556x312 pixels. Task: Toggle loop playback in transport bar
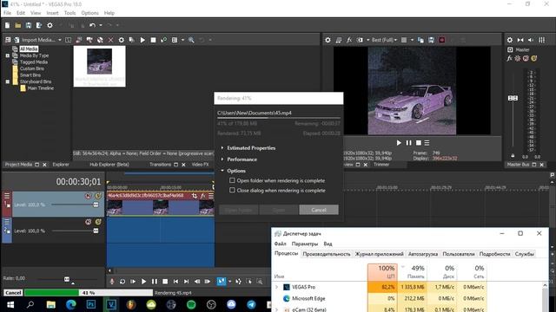point(122,282)
